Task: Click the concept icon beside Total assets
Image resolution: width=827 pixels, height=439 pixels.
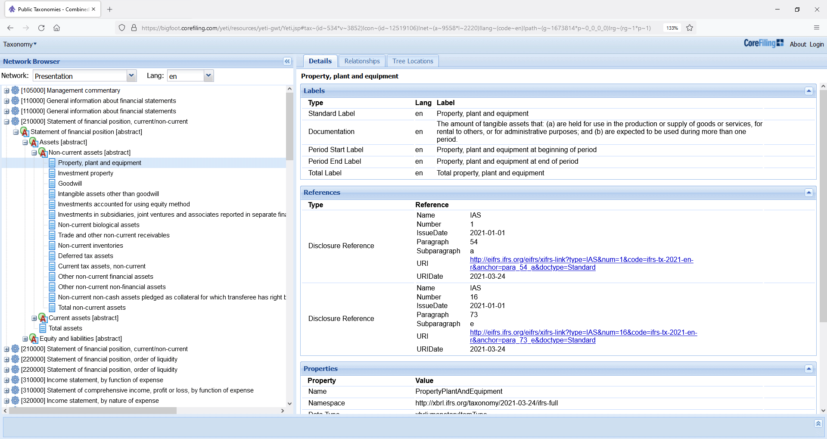Action: tap(43, 328)
